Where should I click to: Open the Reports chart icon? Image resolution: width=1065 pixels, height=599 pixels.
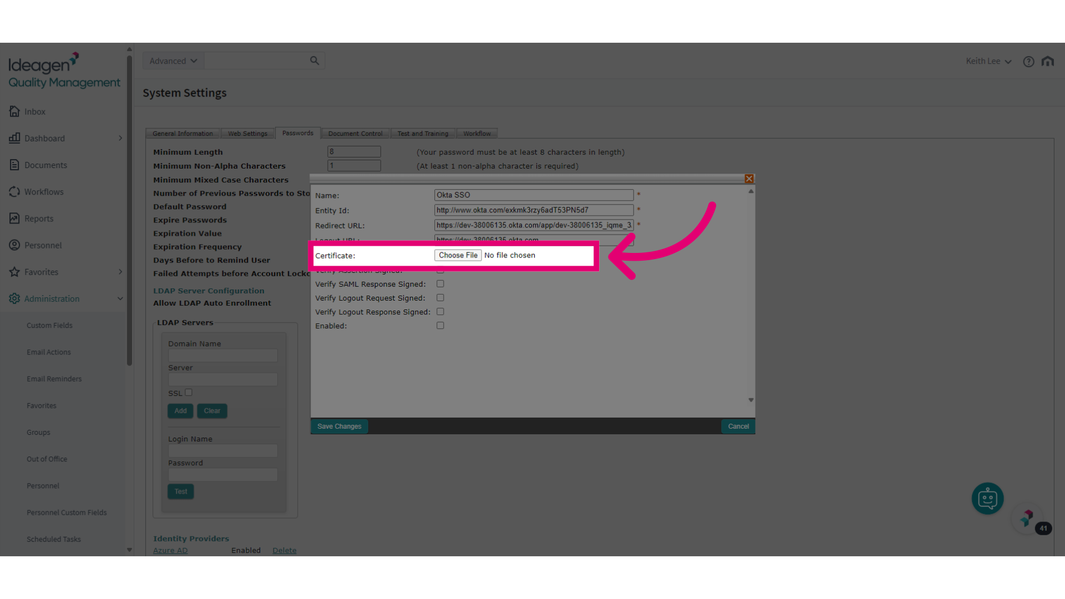point(14,219)
